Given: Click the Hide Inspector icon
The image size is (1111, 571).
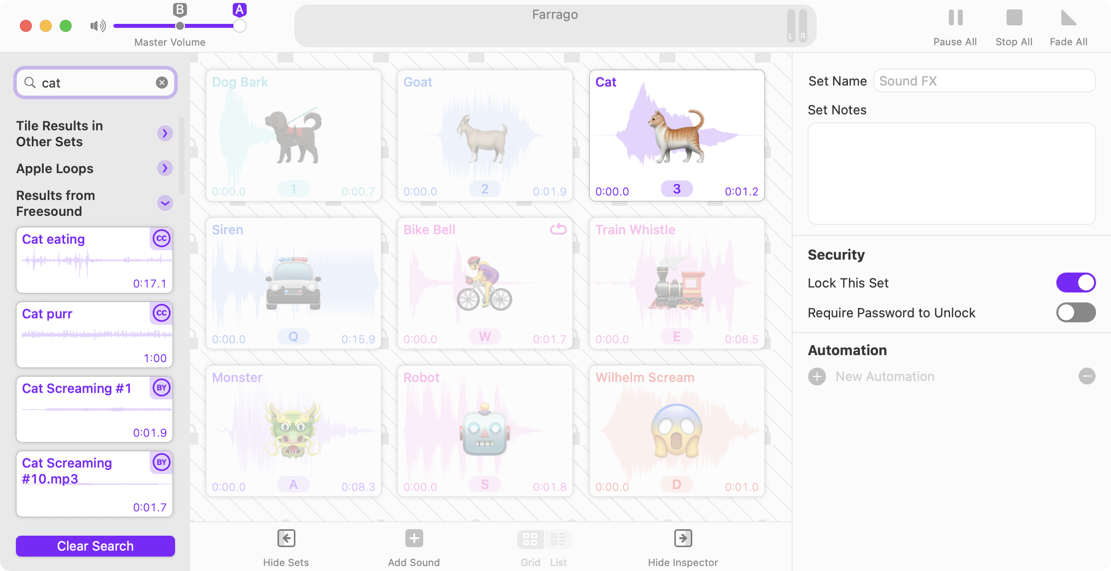Looking at the screenshot, I should (683, 538).
